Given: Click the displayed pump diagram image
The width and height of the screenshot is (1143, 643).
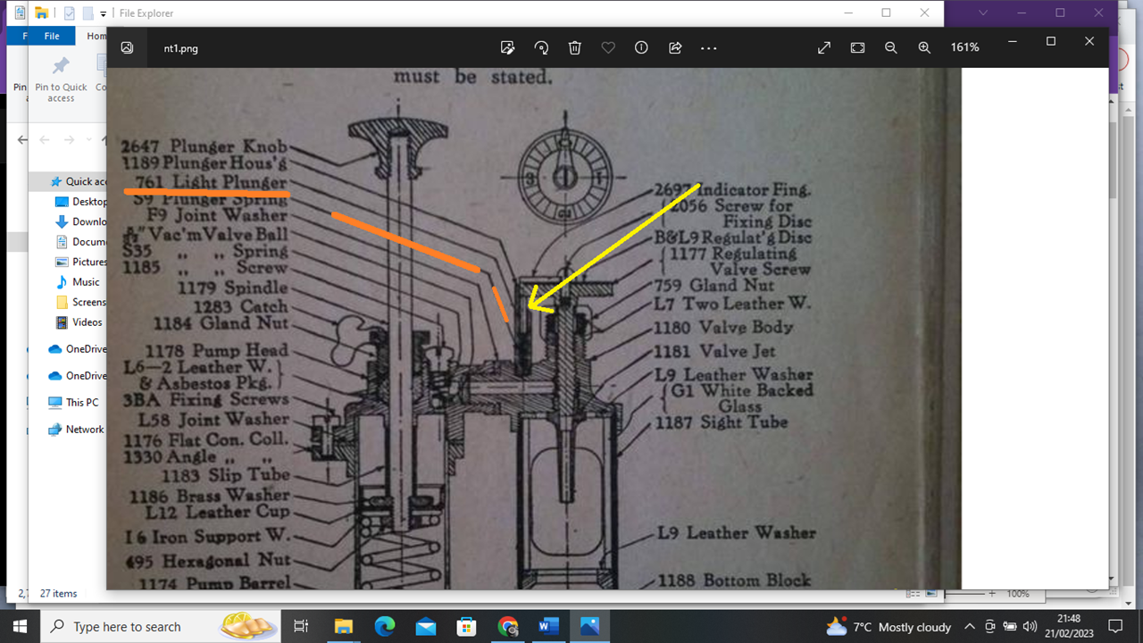Looking at the screenshot, I should [533, 329].
